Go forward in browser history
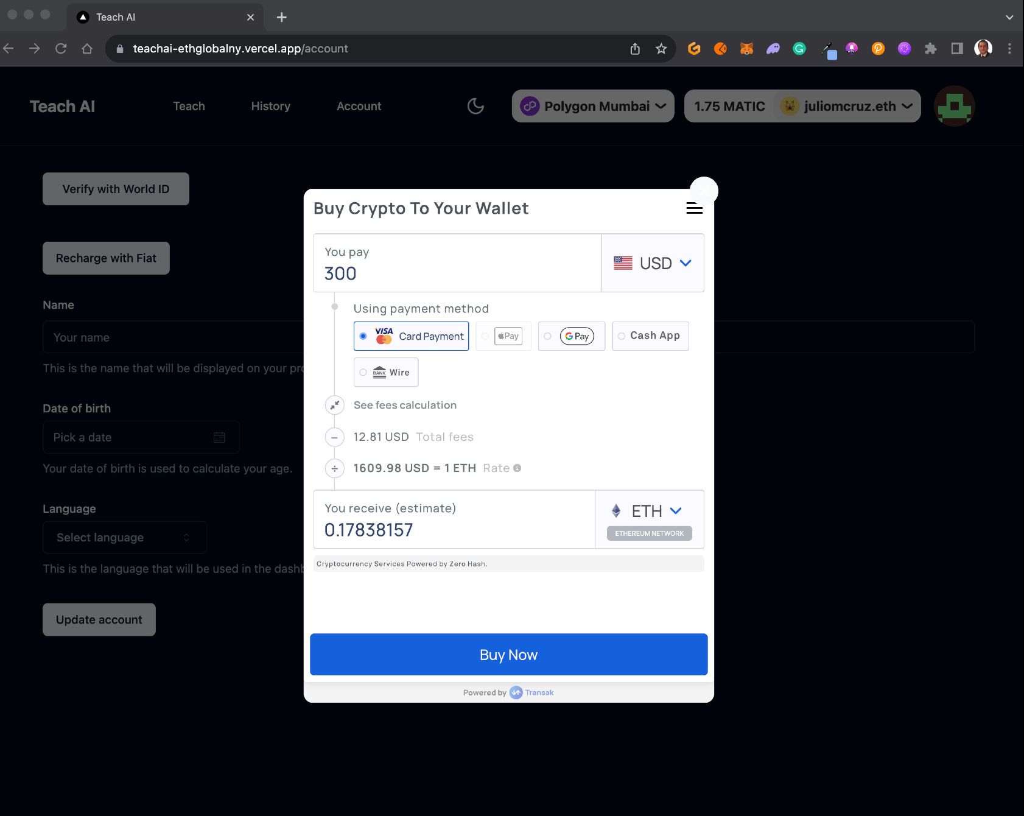 [x=35, y=49]
